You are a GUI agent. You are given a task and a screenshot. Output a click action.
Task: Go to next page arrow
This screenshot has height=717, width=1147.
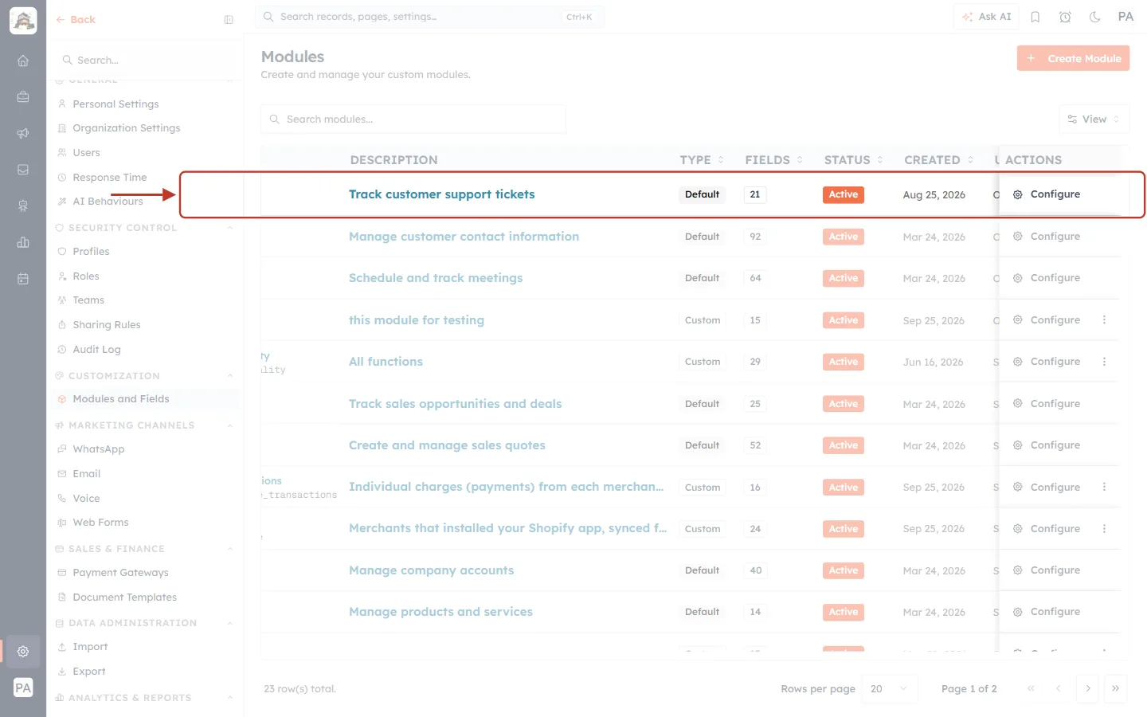point(1088,688)
